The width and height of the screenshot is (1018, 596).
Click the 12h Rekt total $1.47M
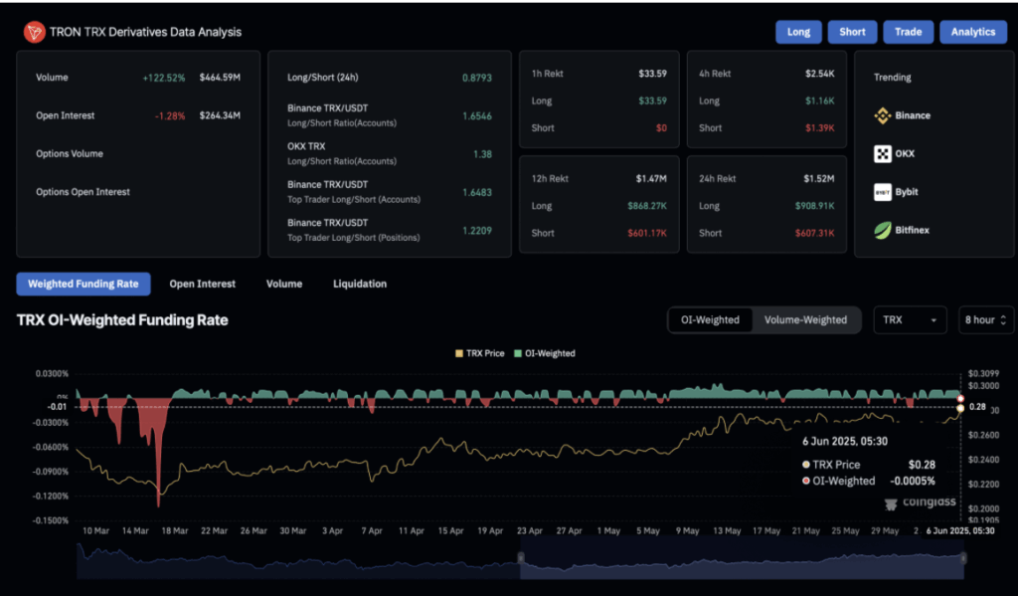[651, 179]
